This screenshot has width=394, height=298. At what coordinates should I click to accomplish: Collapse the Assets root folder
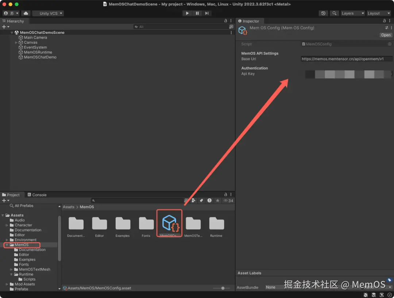pyautogui.click(x=3, y=215)
